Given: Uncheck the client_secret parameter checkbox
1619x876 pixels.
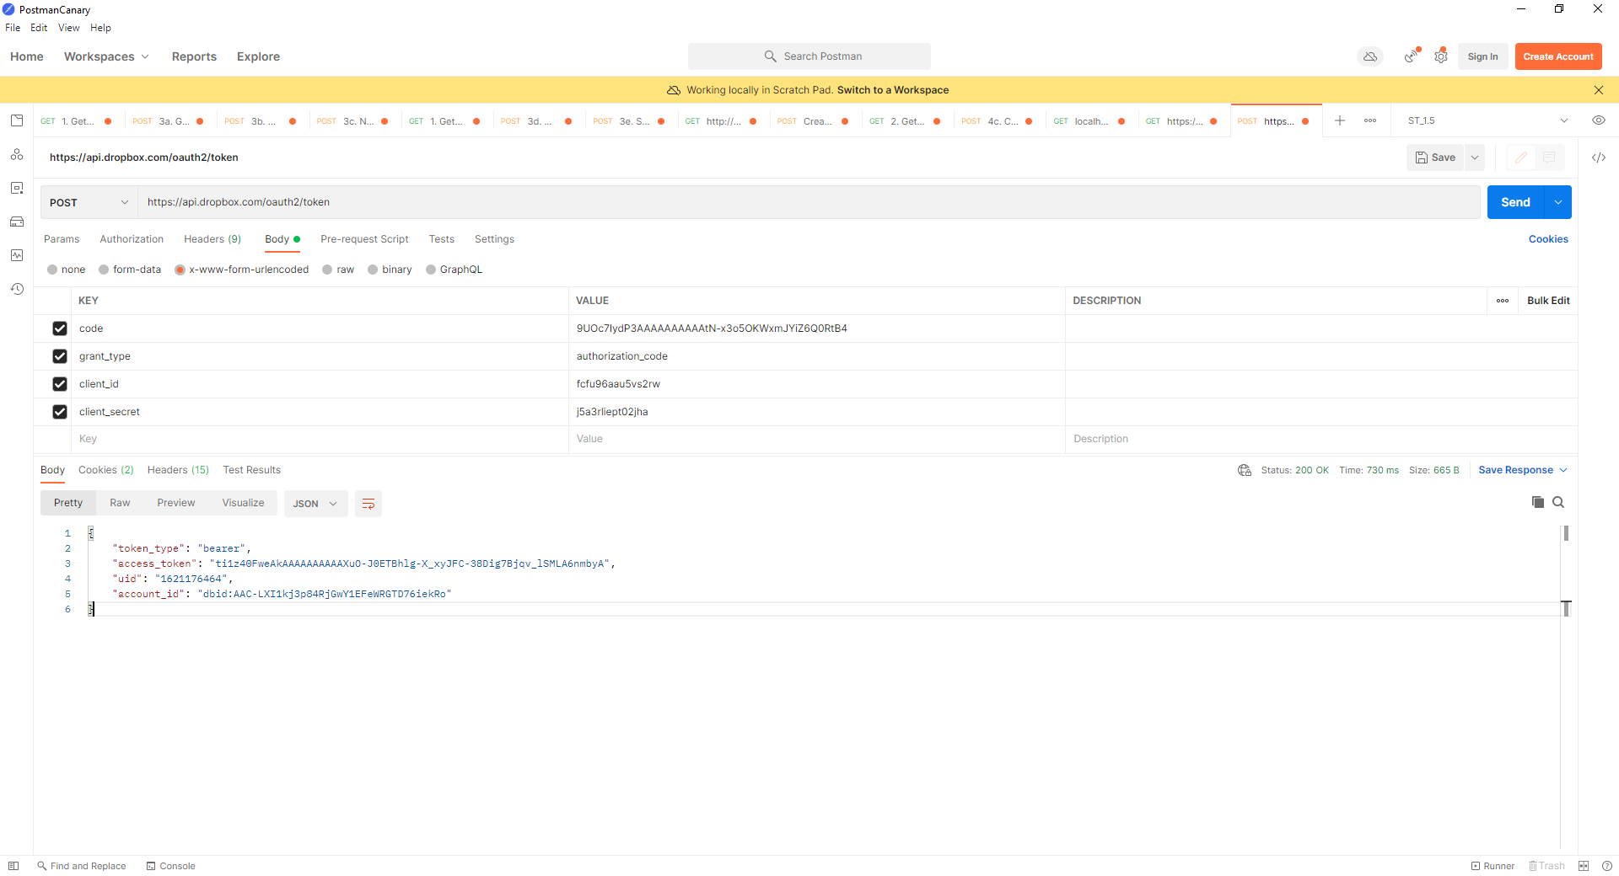Looking at the screenshot, I should click(60, 412).
